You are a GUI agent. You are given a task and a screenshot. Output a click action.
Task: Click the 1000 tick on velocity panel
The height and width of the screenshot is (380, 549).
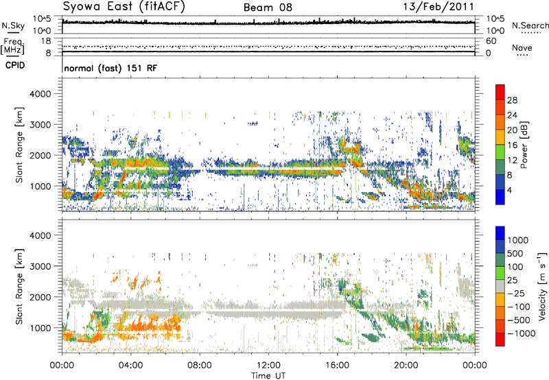[x=40, y=328]
